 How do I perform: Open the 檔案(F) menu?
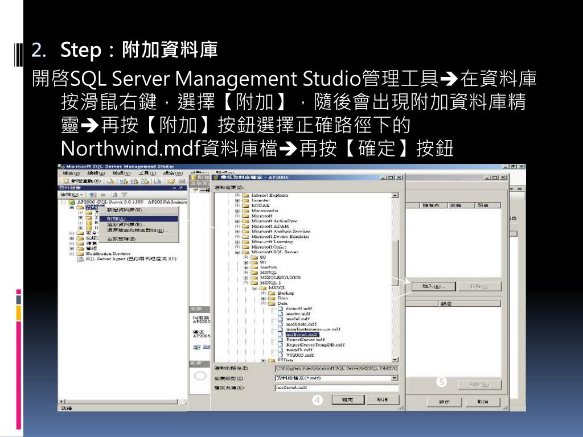tap(71, 173)
